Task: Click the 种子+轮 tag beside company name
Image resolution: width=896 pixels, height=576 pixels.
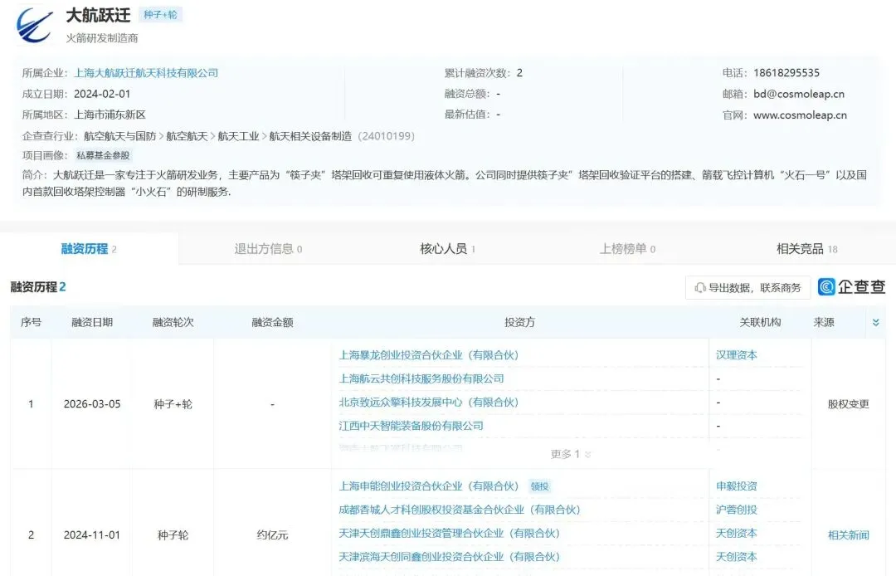Action: (x=160, y=15)
